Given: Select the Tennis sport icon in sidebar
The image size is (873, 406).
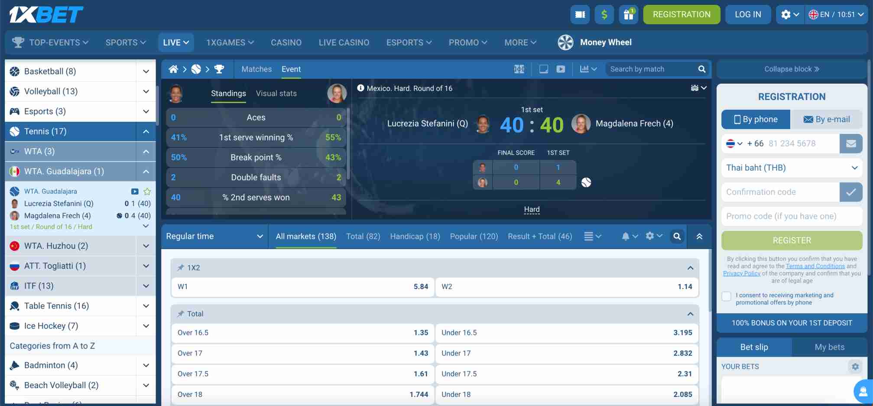Looking at the screenshot, I should click(14, 131).
